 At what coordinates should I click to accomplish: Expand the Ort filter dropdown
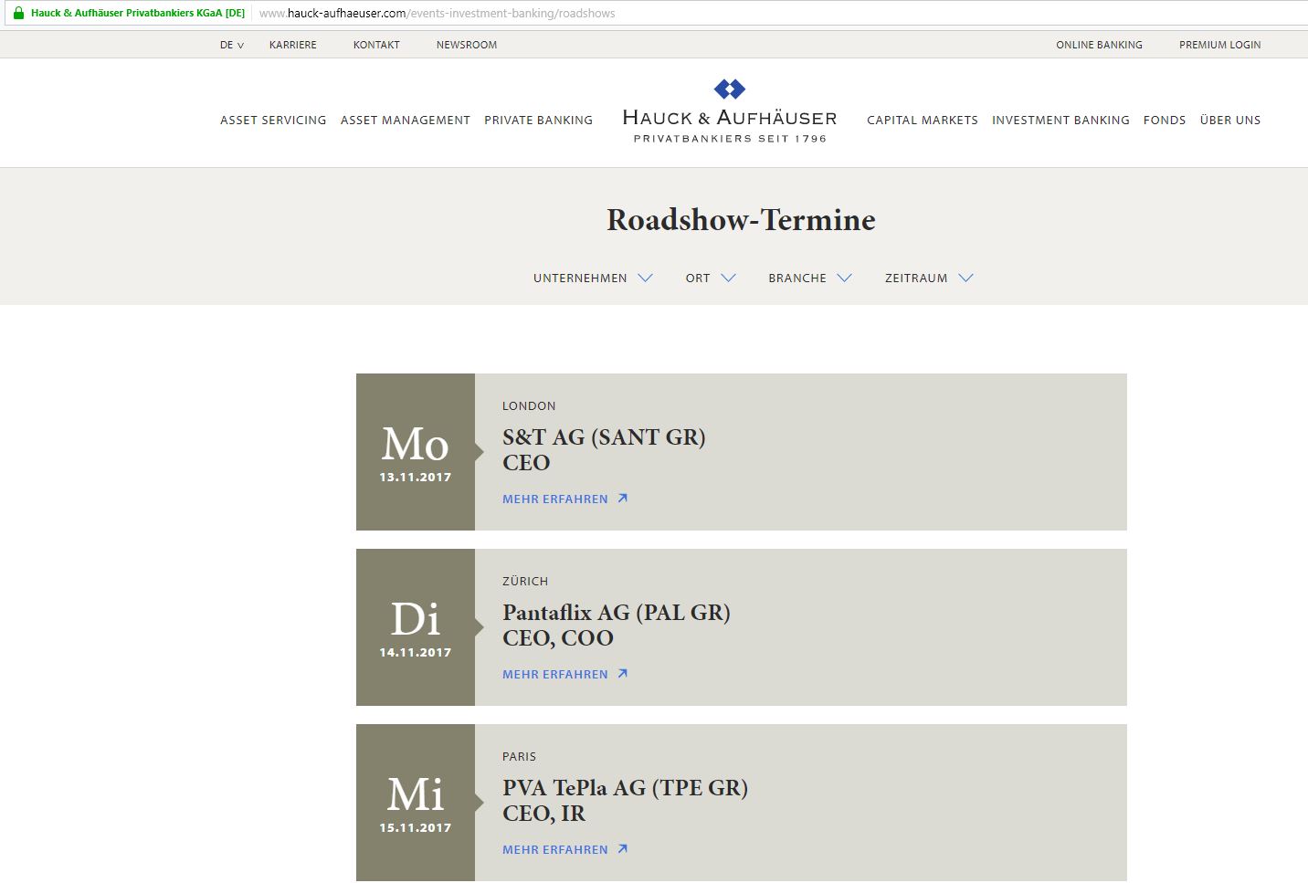click(x=711, y=278)
